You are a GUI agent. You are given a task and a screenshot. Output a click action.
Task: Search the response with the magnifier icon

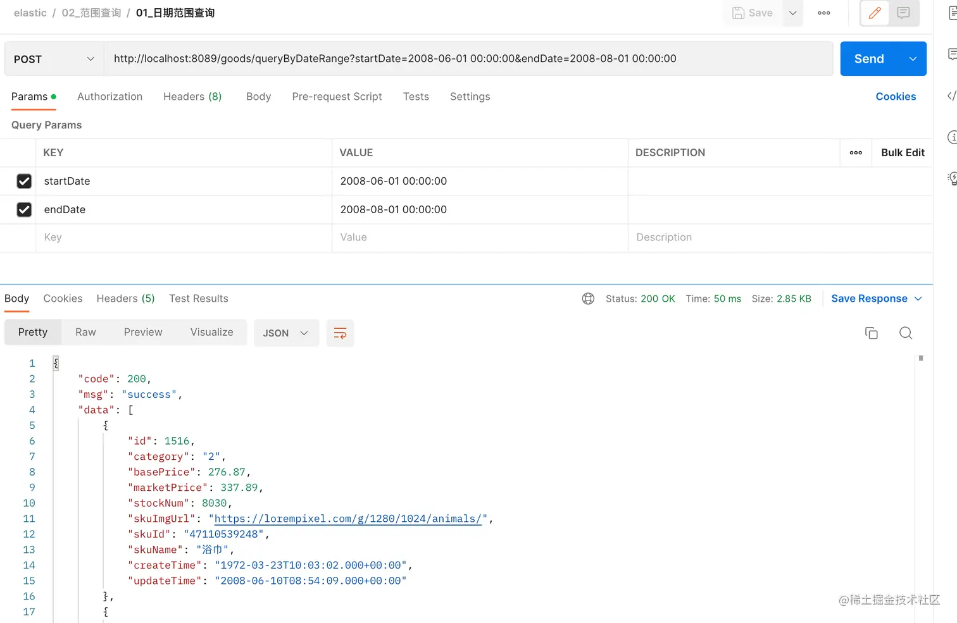point(906,333)
